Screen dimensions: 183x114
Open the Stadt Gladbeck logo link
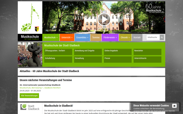pos(30,107)
